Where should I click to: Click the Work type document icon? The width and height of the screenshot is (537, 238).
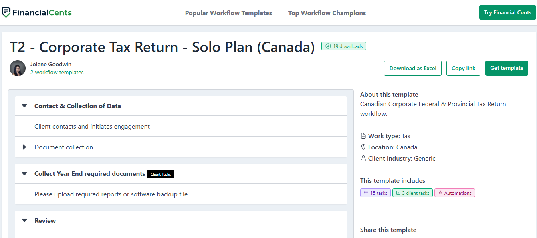(x=363, y=136)
